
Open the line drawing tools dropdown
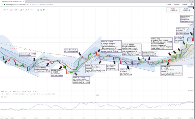click(x=27, y=10)
